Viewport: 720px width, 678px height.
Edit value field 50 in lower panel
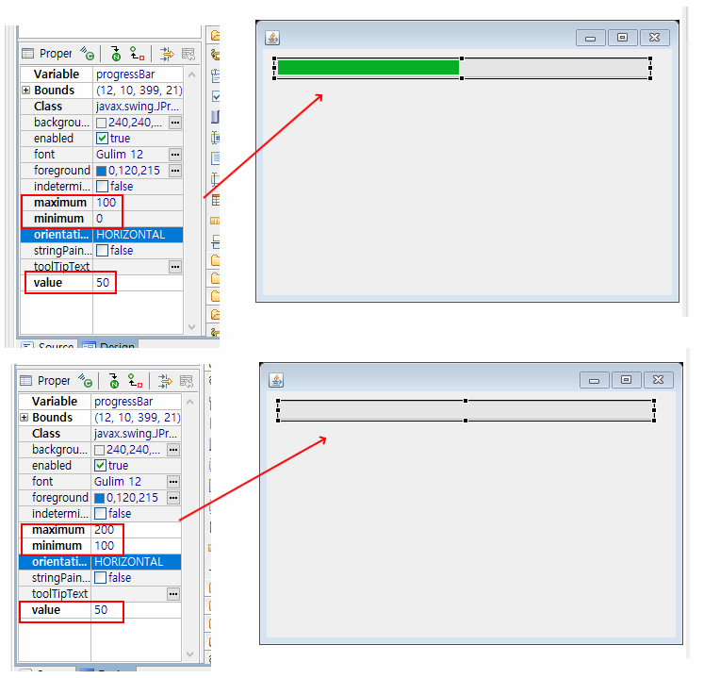coord(137,609)
